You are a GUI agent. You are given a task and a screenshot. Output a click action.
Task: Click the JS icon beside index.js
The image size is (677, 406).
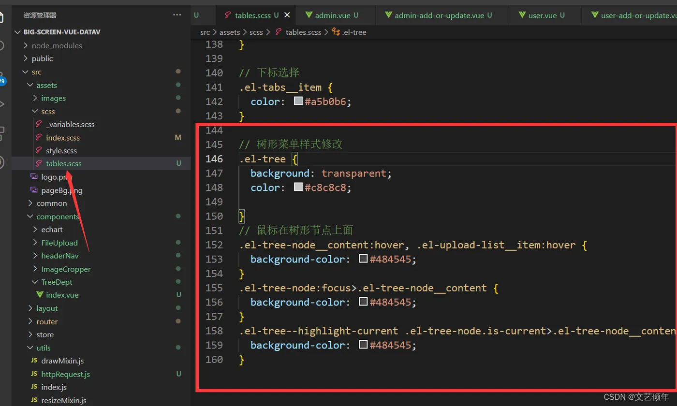[x=34, y=387]
